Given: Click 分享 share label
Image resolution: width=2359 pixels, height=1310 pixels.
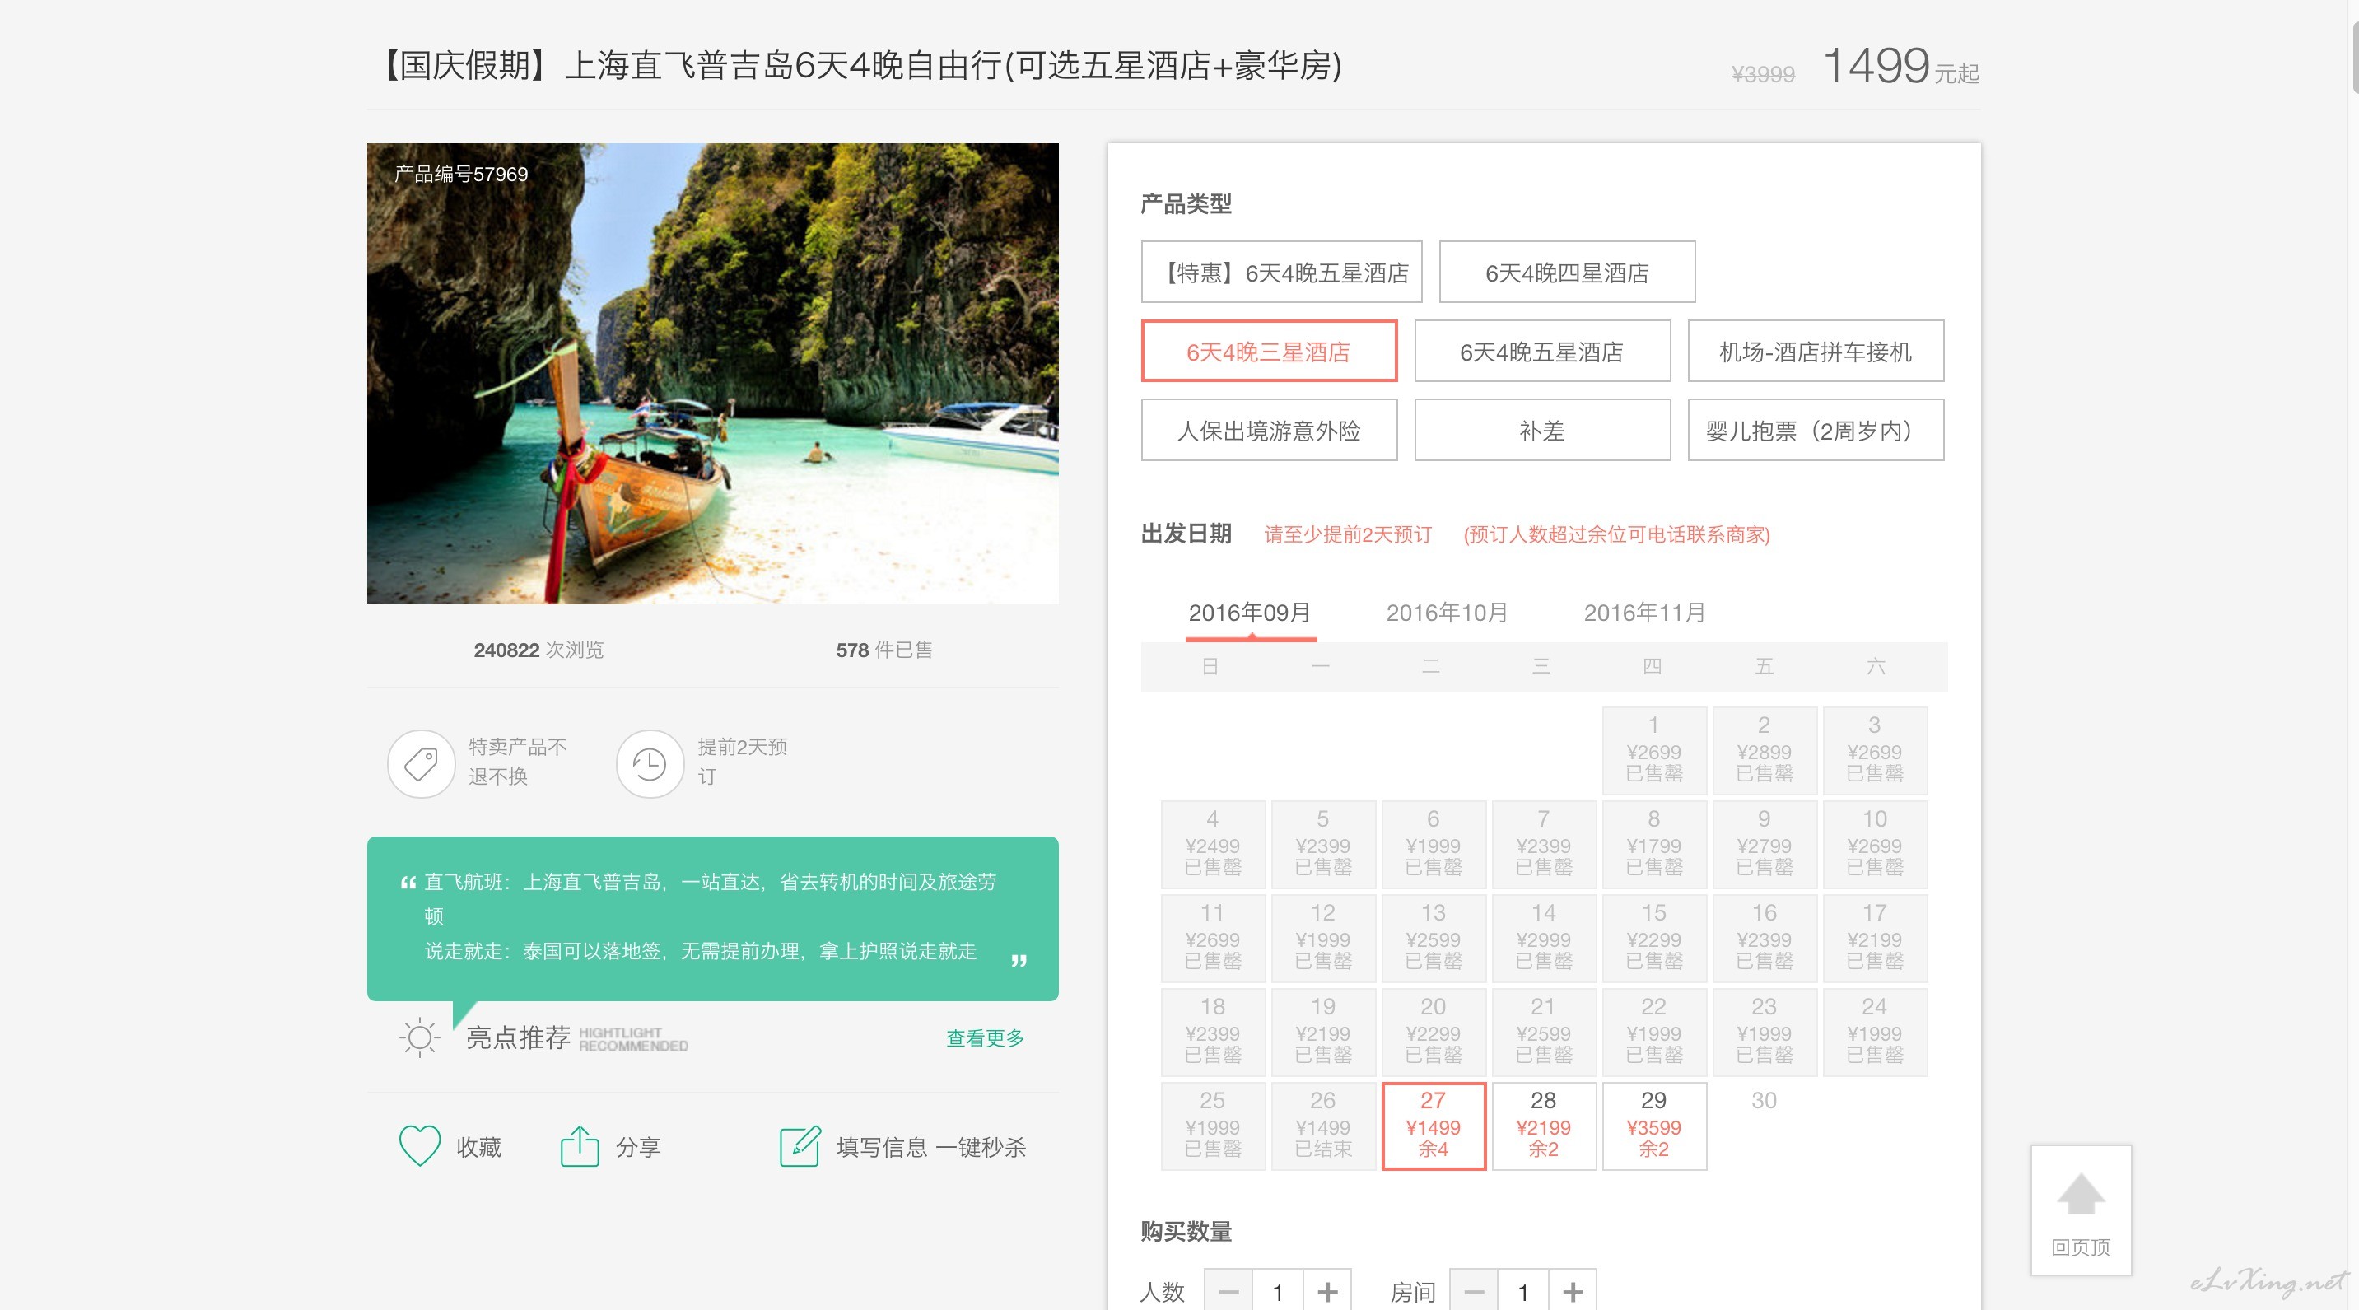Looking at the screenshot, I should click(638, 1146).
